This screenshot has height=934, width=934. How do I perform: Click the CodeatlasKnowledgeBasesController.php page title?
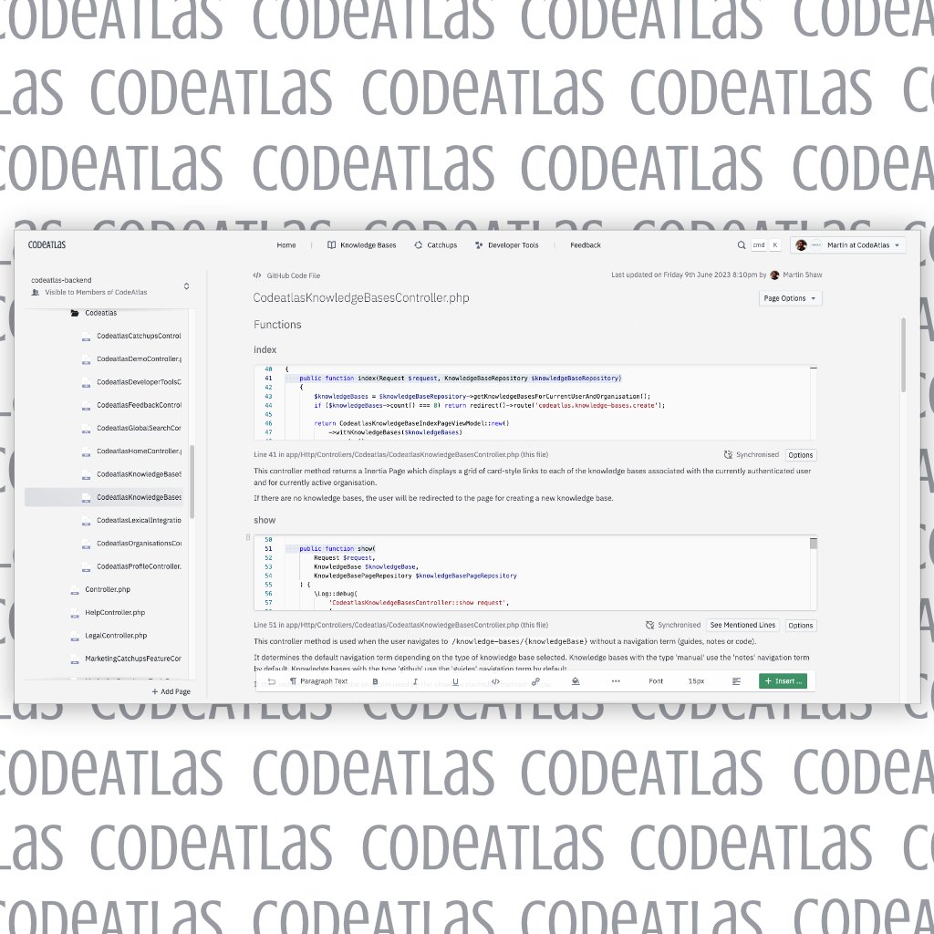[x=361, y=298]
